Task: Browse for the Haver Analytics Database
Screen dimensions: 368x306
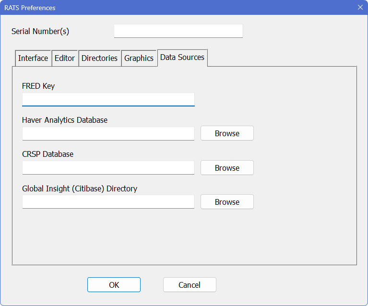Action: coord(227,133)
